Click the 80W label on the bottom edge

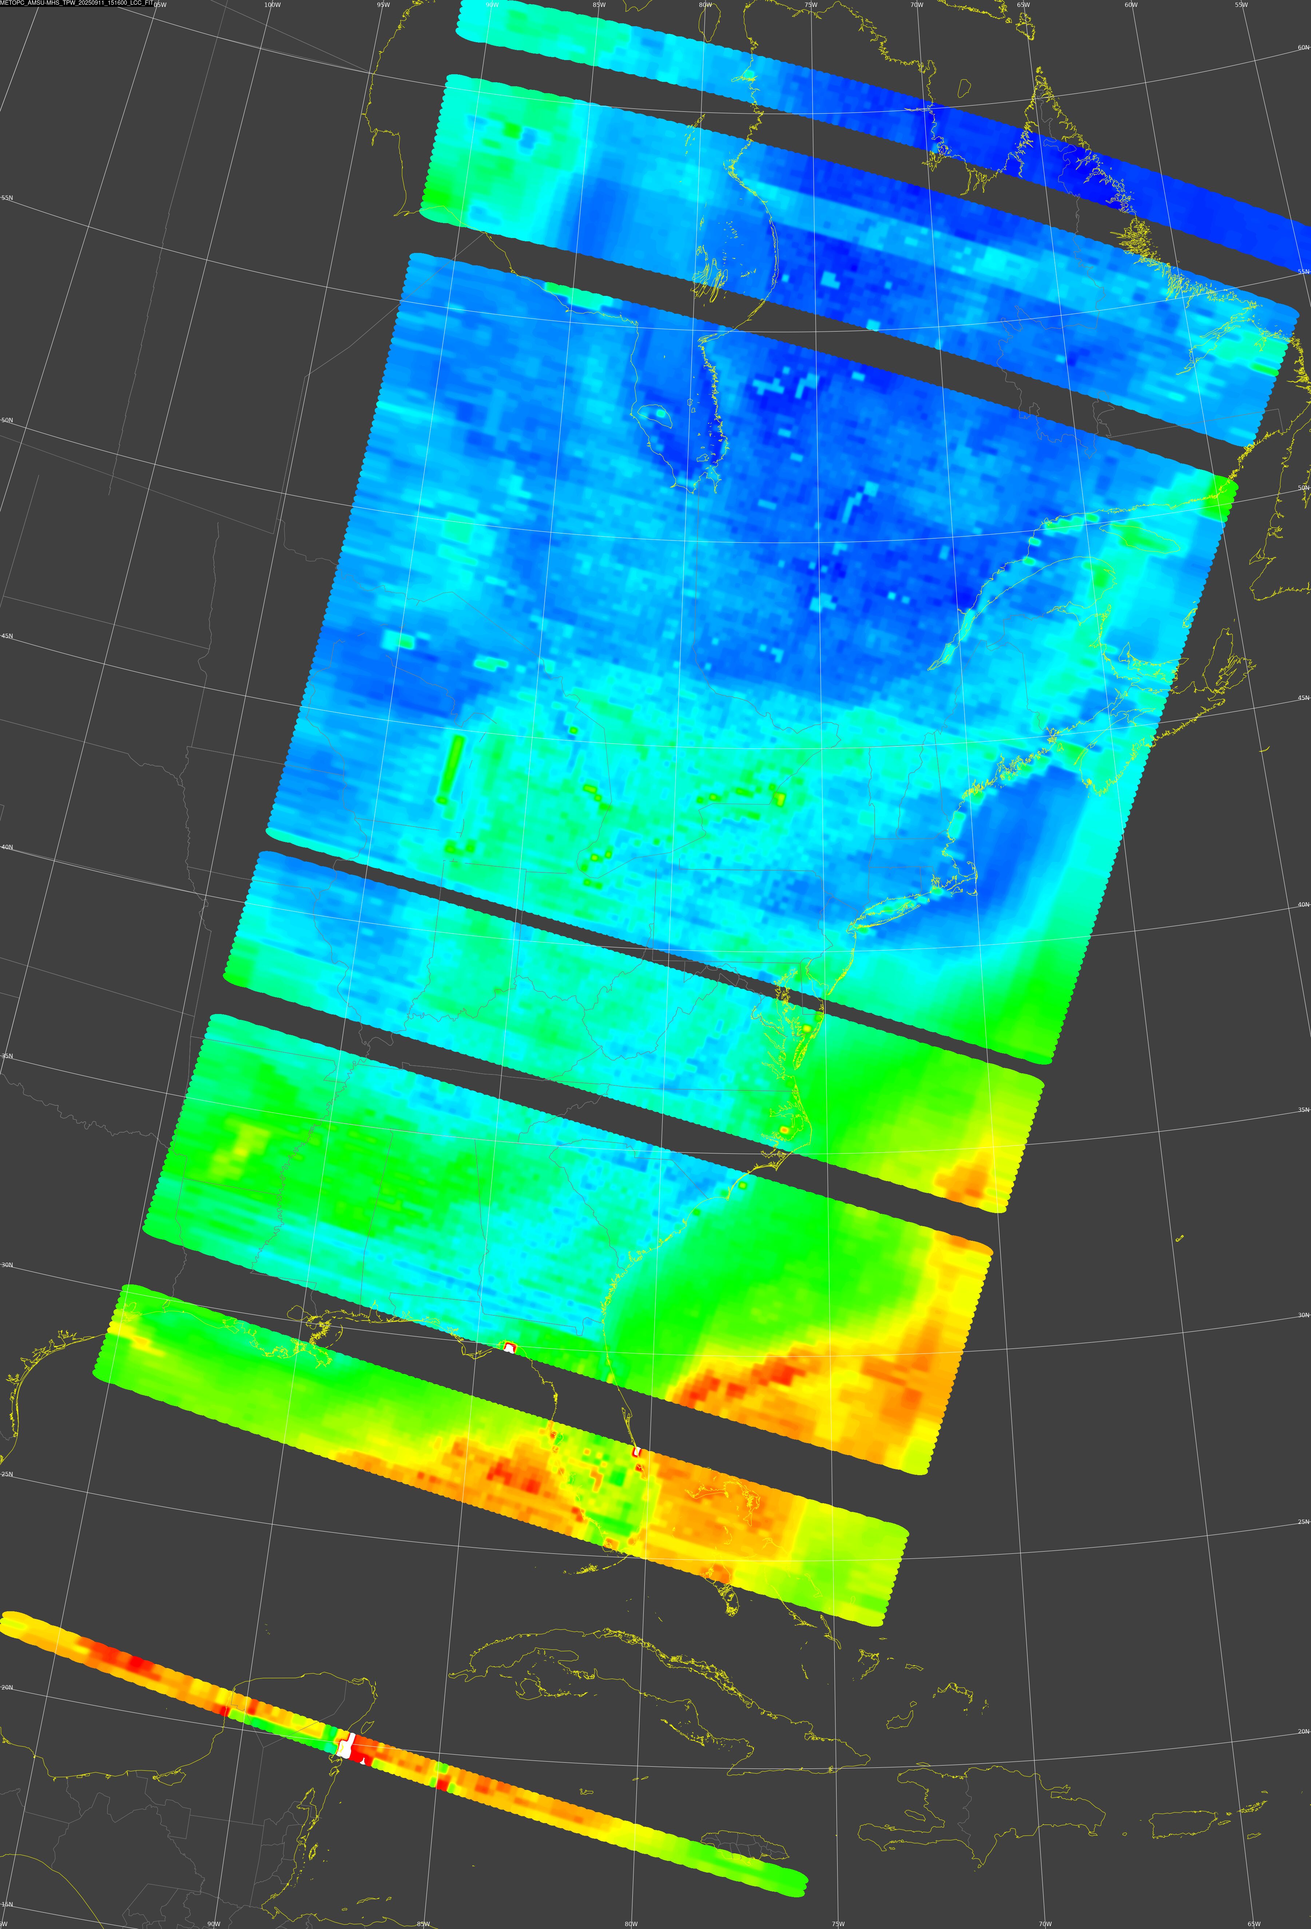pyautogui.click(x=631, y=1924)
